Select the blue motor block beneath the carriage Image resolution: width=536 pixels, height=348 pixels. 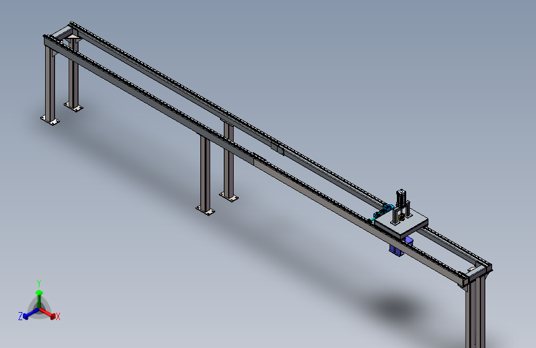click(x=401, y=247)
